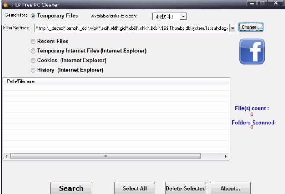Click the HLP Free PC Cleaner title icon
285x194 pixels.
pos(6,4)
